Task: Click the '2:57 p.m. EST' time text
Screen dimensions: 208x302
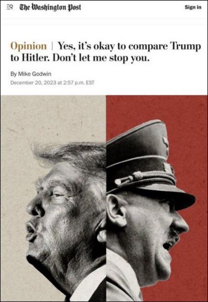Action: 78,83
